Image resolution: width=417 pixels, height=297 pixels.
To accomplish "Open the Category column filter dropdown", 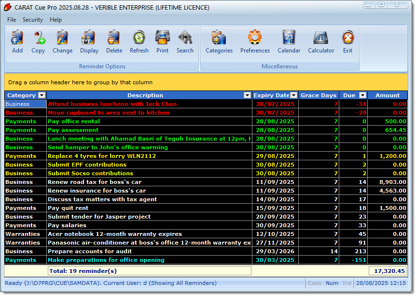I will pyautogui.click(x=42, y=95).
